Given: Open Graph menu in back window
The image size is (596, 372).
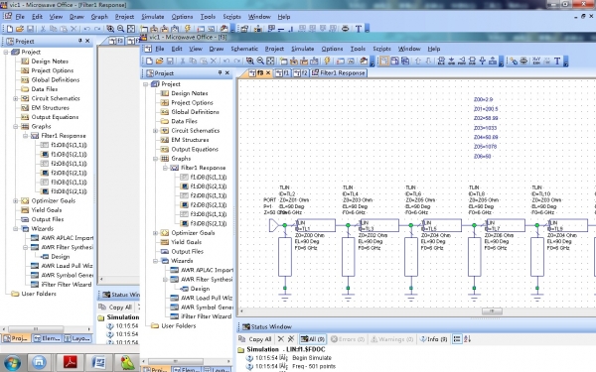Looking at the screenshot, I should pyautogui.click(x=99, y=17).
